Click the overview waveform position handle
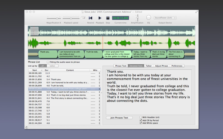Screen dimensions: 223x139 [x=34, y=31]
